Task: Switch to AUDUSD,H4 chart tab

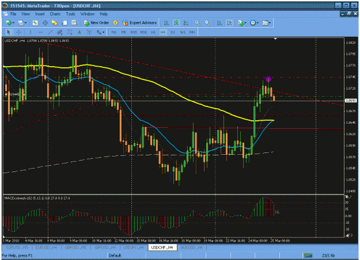Action: click(x=192, y=247)
